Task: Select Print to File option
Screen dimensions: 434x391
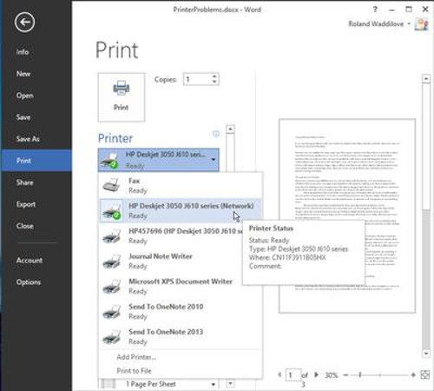Action: [134, 371]
